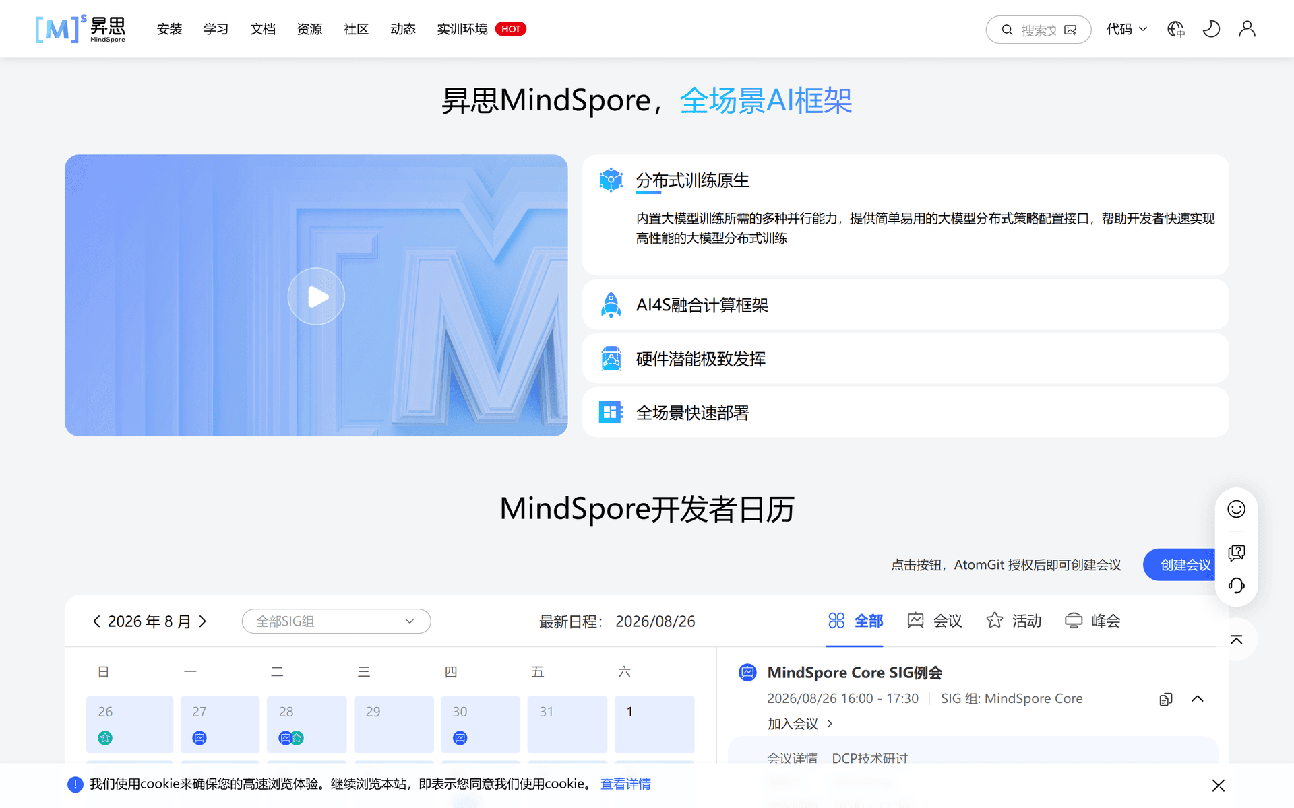Click the MindSpore logo in the header

click(x=80, y=29)
